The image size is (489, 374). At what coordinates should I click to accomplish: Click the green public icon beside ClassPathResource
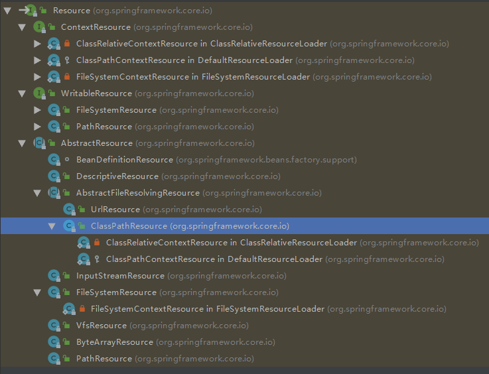(x=82, y=225)
